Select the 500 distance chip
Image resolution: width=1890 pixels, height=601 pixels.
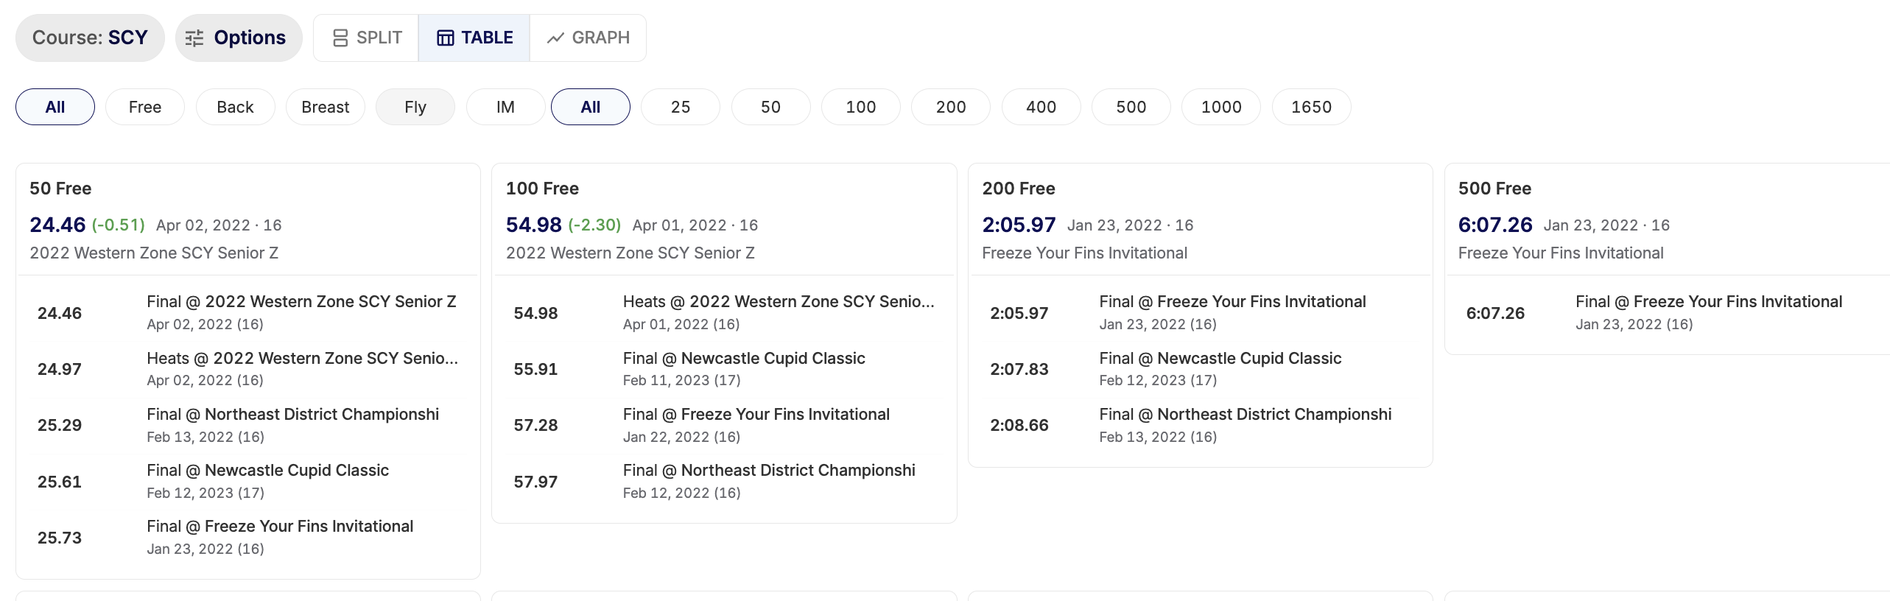pyautogui.click(x=1131, y=107)
